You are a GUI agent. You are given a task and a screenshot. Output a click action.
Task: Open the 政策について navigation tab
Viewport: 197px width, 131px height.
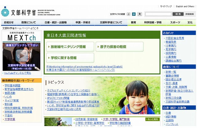(29, 22)
